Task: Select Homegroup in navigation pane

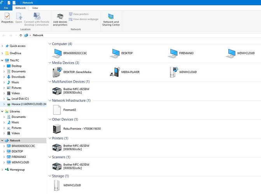Action: (x=17, y=170)
